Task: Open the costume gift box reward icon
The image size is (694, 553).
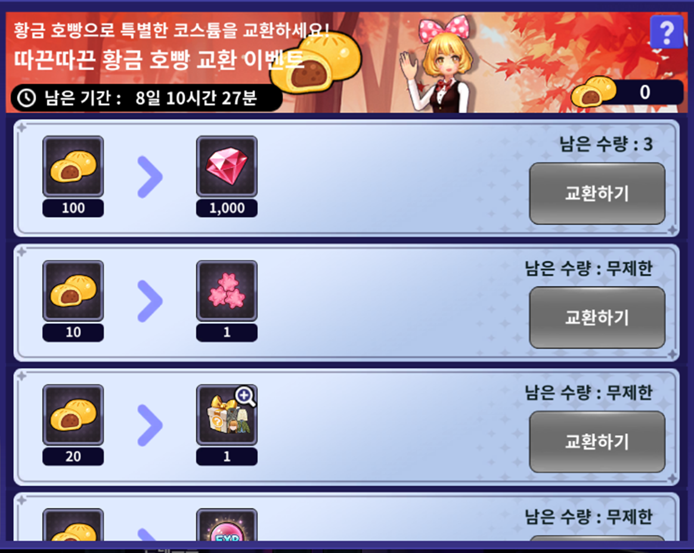Action: [227, 415]
